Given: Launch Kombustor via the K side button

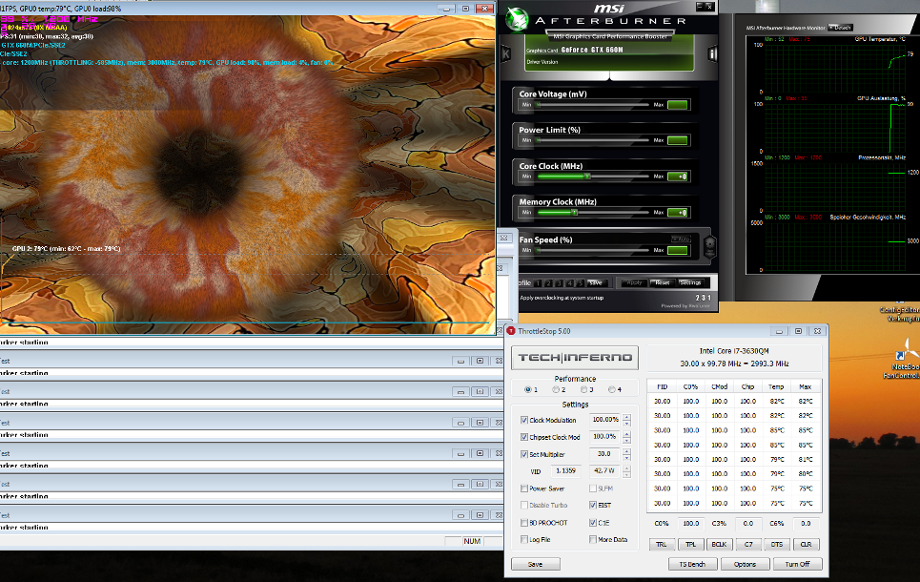Looking at the screenshot, I should pyautogui.click(x=506, y=54).
